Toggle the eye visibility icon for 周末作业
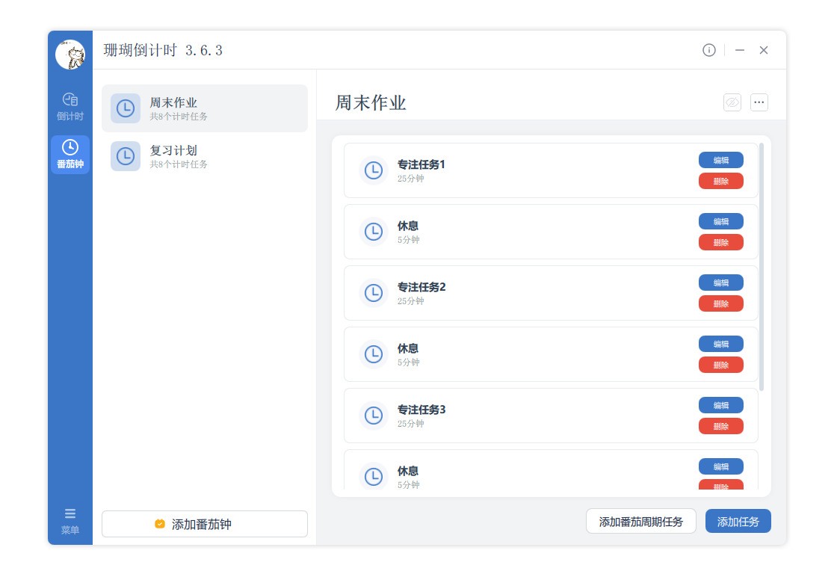This screenshot has height=568, width=837. [732, 102]
